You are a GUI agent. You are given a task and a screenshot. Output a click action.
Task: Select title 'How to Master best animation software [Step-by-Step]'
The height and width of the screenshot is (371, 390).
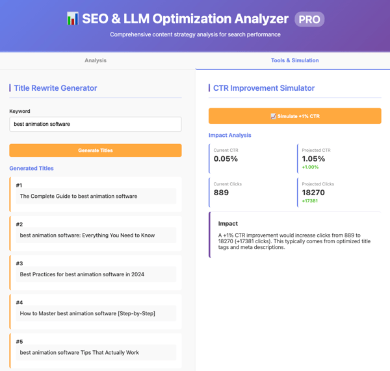pyautogui.click(x=96, y=313)
